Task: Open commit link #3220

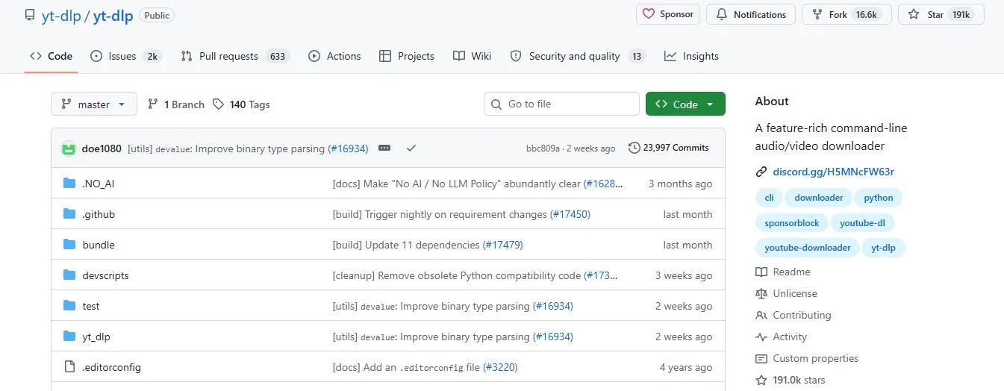Action: pyautogui.click(x=501, y=367)
